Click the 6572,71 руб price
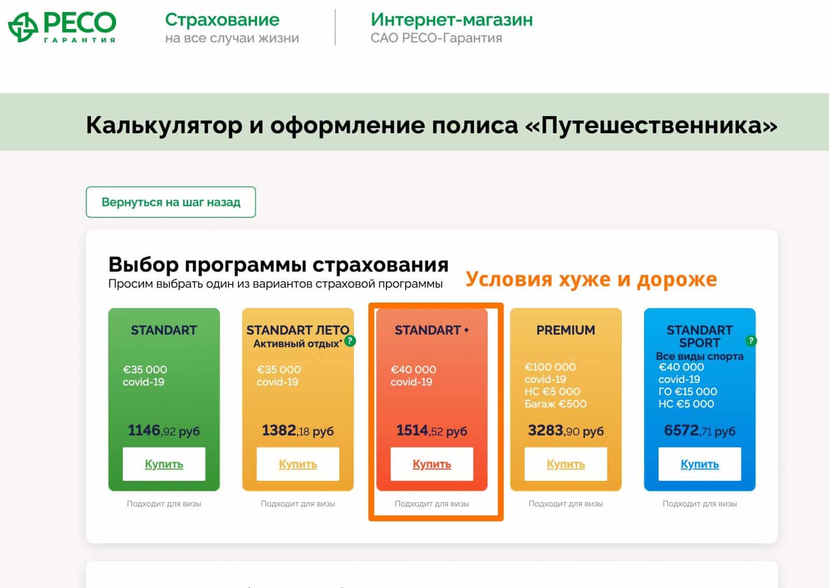829x588 pixels. click(699, 431)
